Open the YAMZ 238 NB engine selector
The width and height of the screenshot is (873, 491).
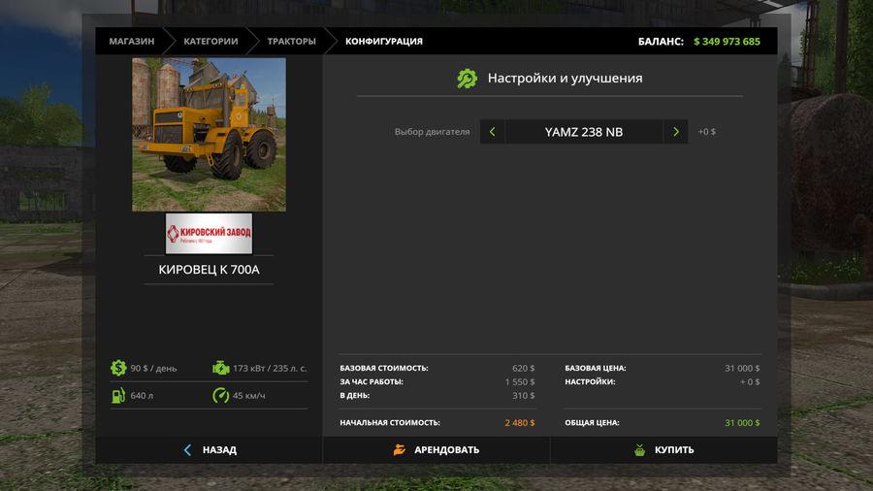coord(584,132)
